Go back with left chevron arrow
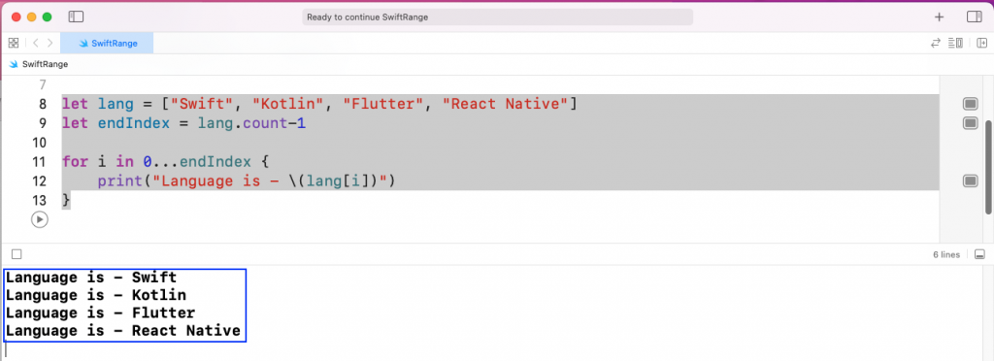Screen dimensions: 994x361 36,43
